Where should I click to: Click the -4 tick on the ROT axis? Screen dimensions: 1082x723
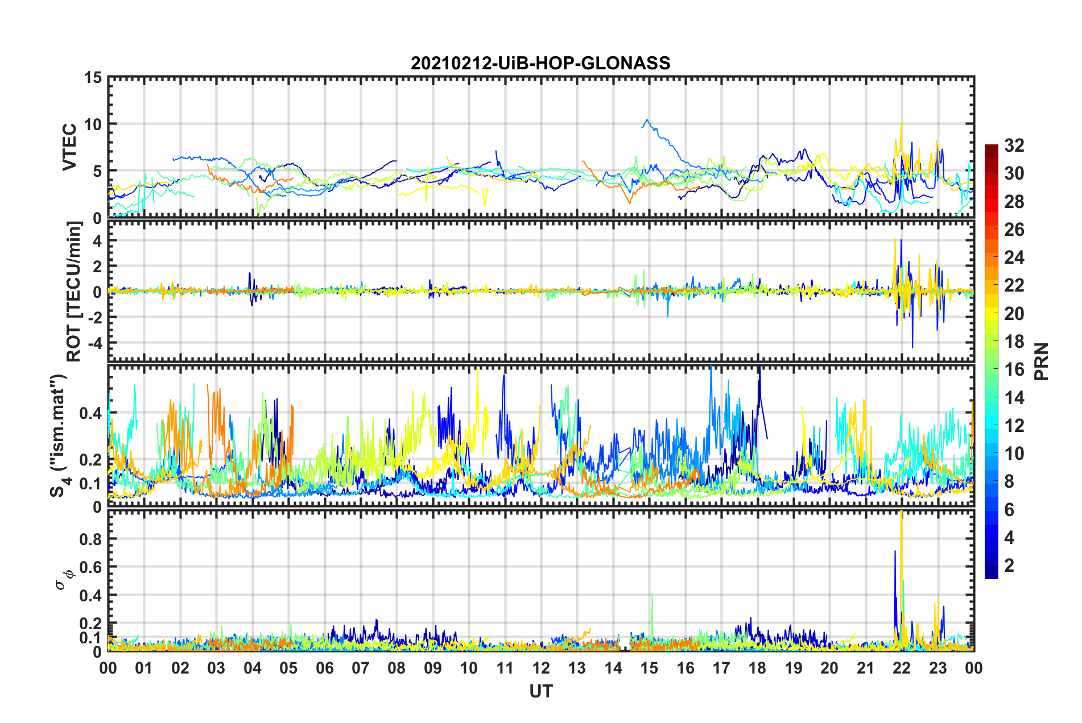[94, 343]
